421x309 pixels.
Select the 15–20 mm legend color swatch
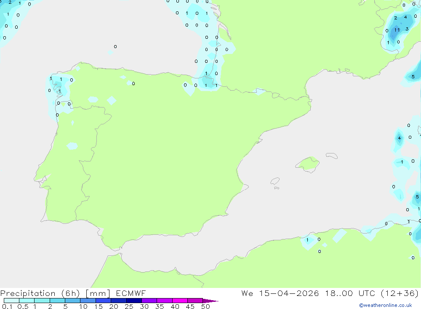pyautogui.click(x=104, y=301)
